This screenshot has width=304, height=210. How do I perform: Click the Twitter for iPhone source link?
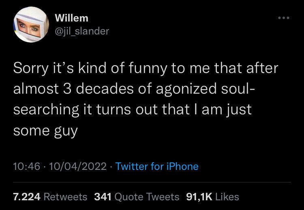(157, 166)
